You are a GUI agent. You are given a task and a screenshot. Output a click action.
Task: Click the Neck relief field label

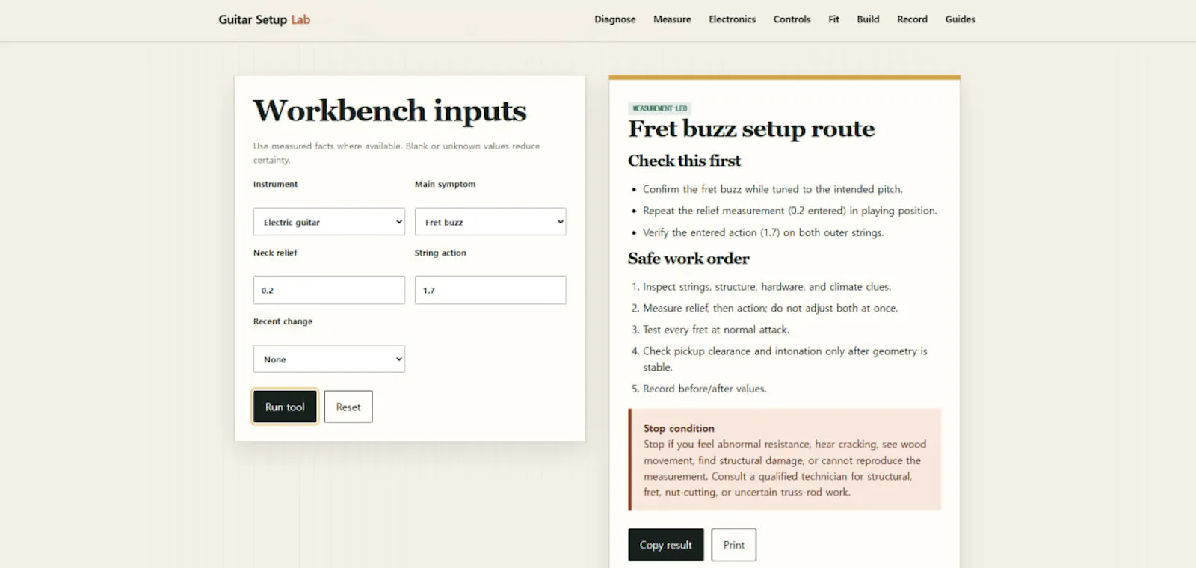[x=275, y=253]
